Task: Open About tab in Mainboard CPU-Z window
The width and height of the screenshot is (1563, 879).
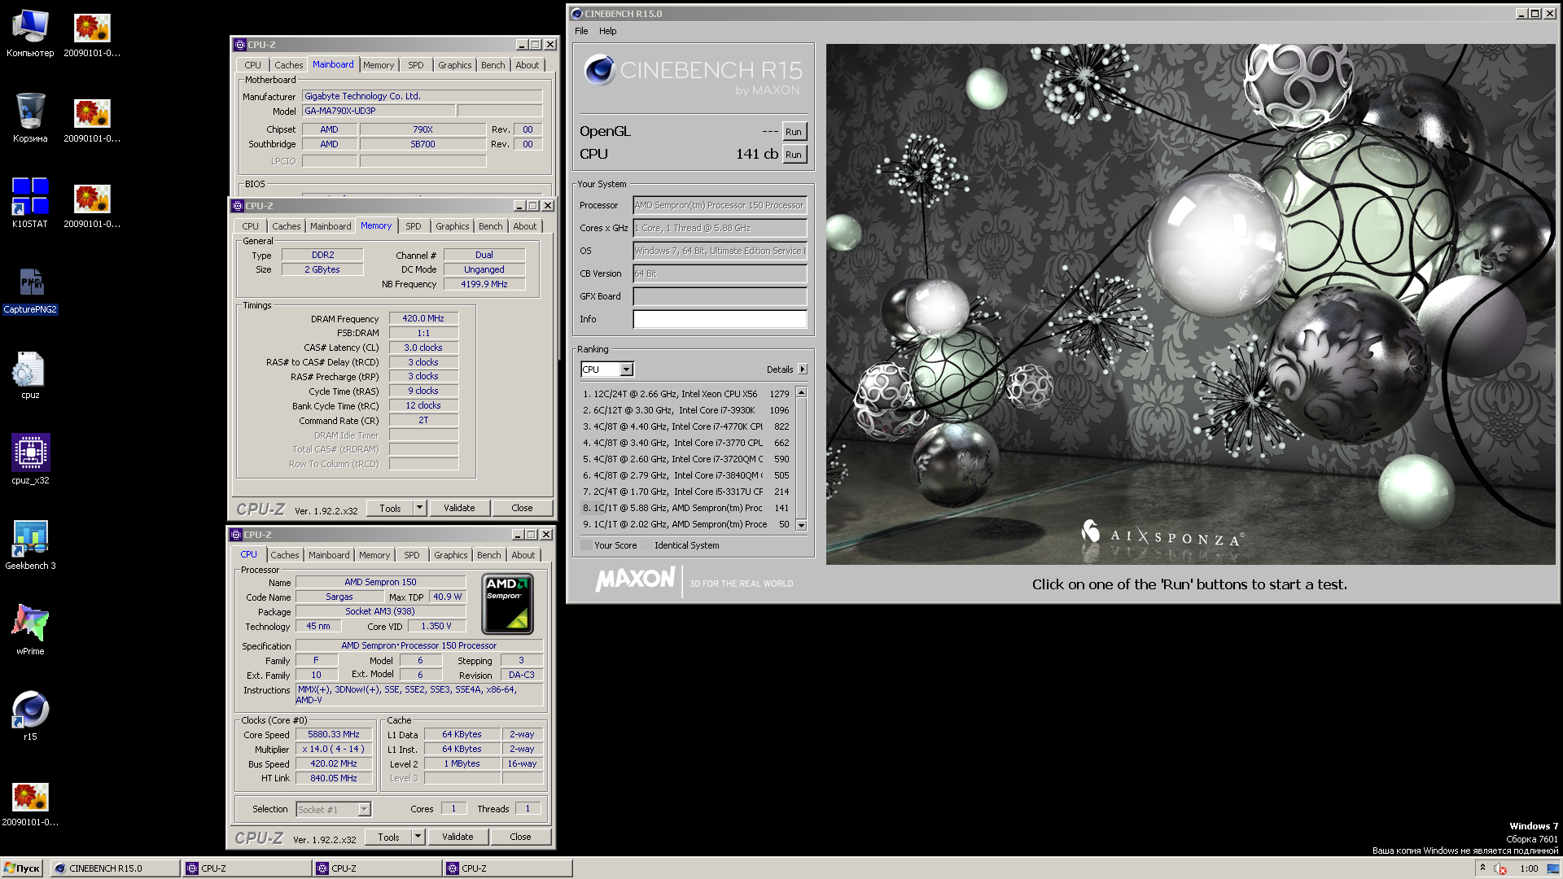Action: 528,65
